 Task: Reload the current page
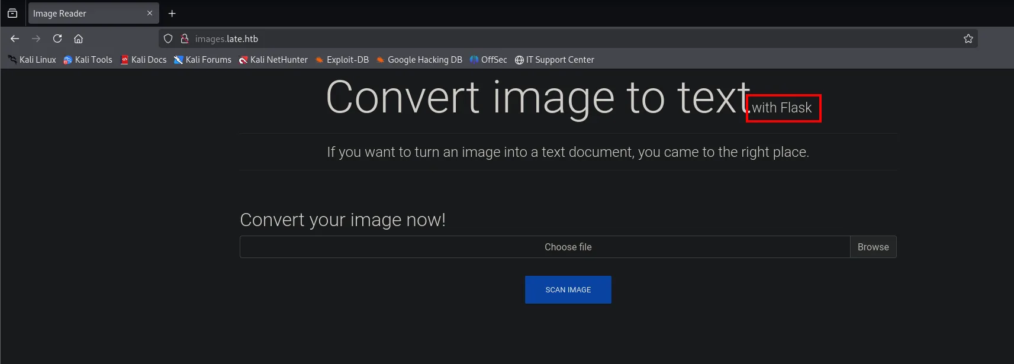point(57,38)
